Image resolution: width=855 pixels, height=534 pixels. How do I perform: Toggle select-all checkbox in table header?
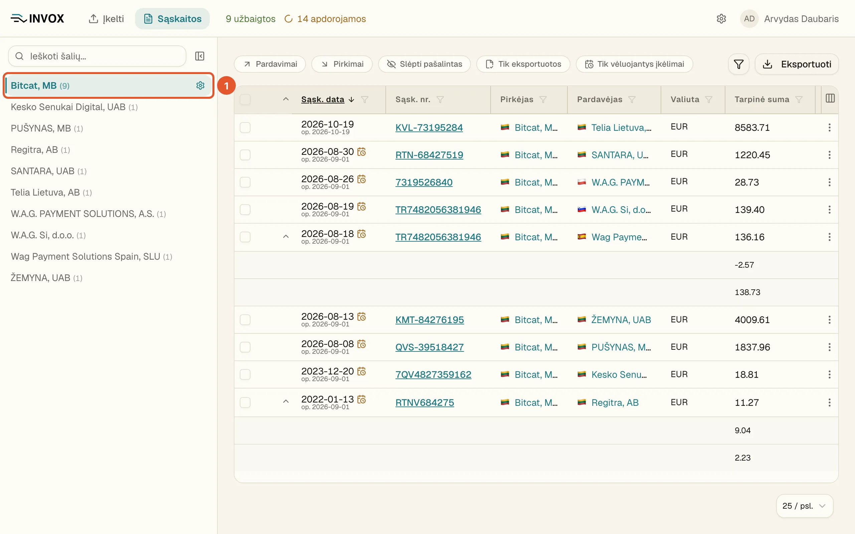pos(245,99)
